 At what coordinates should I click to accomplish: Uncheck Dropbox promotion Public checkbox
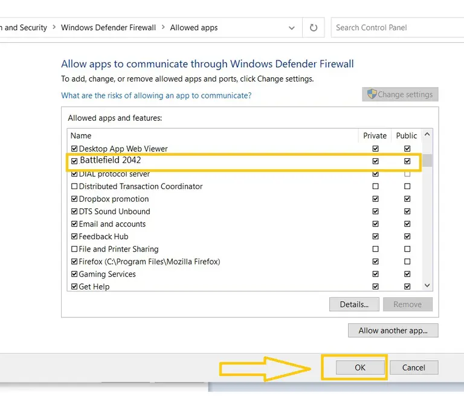click(407, 199)
